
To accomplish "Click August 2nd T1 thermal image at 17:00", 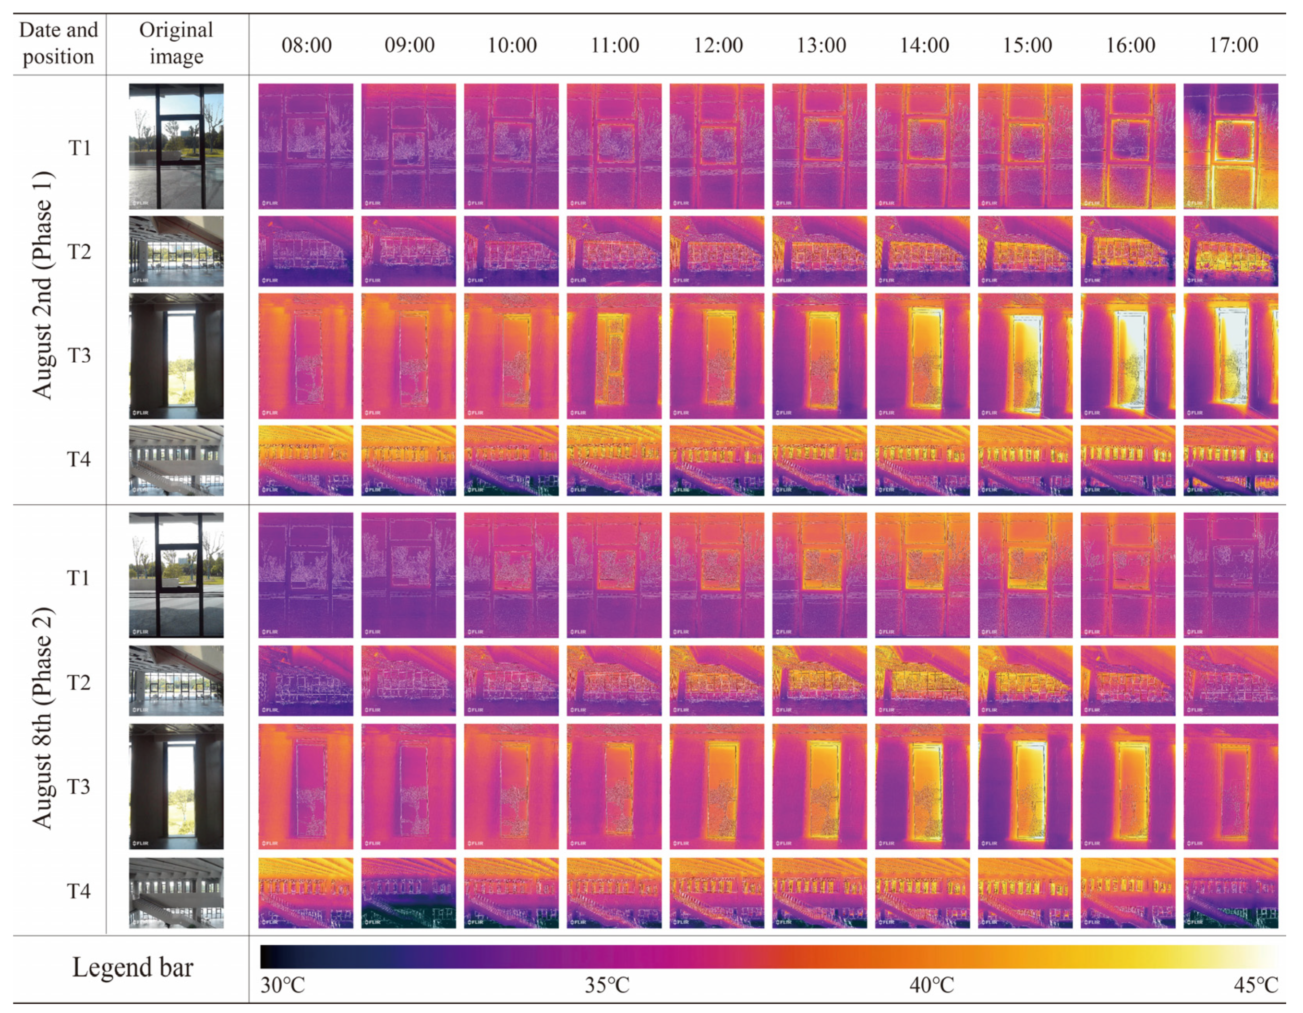I will coord(1230,146).
